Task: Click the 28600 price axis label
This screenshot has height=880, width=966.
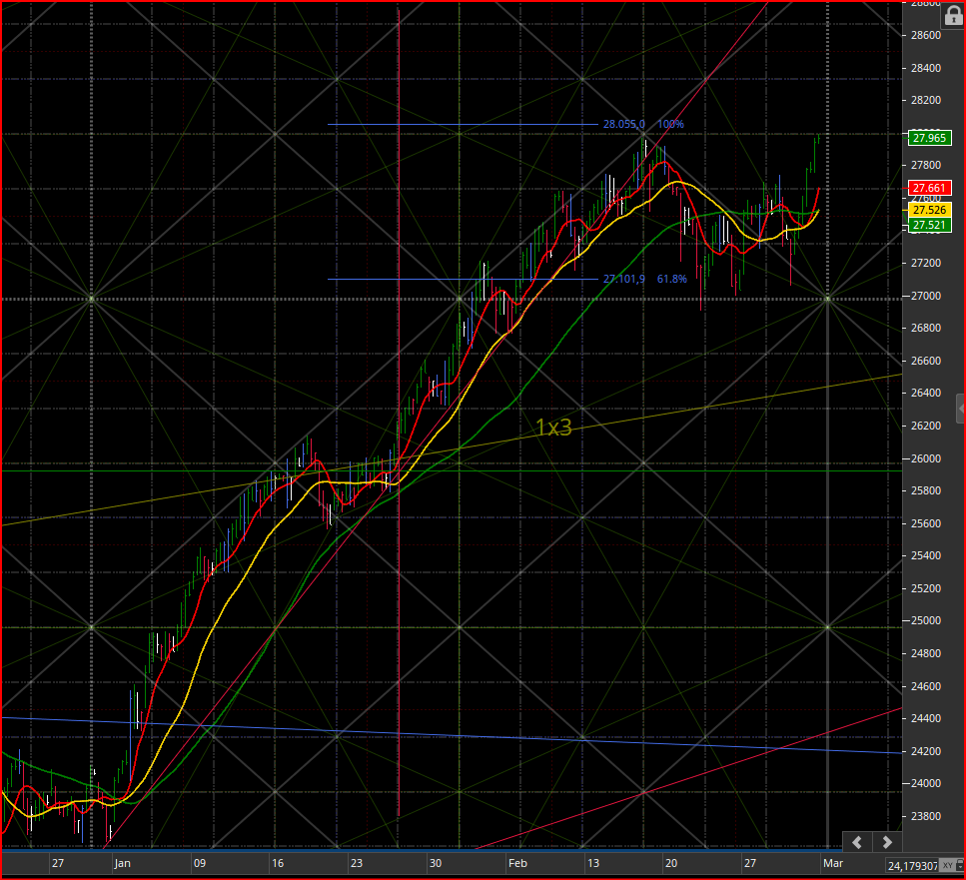Action: (x=926, y=35)
